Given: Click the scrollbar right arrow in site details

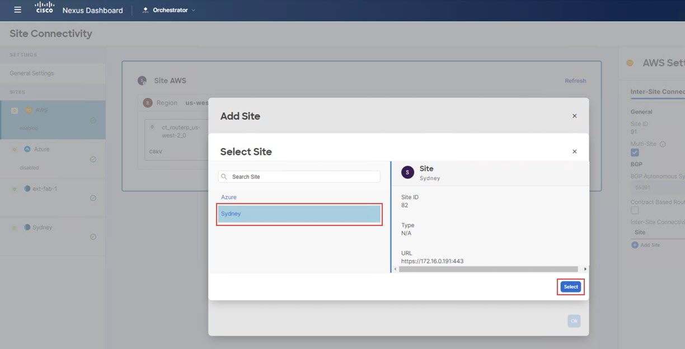Looking at the screenshot, I should point(585,269).
